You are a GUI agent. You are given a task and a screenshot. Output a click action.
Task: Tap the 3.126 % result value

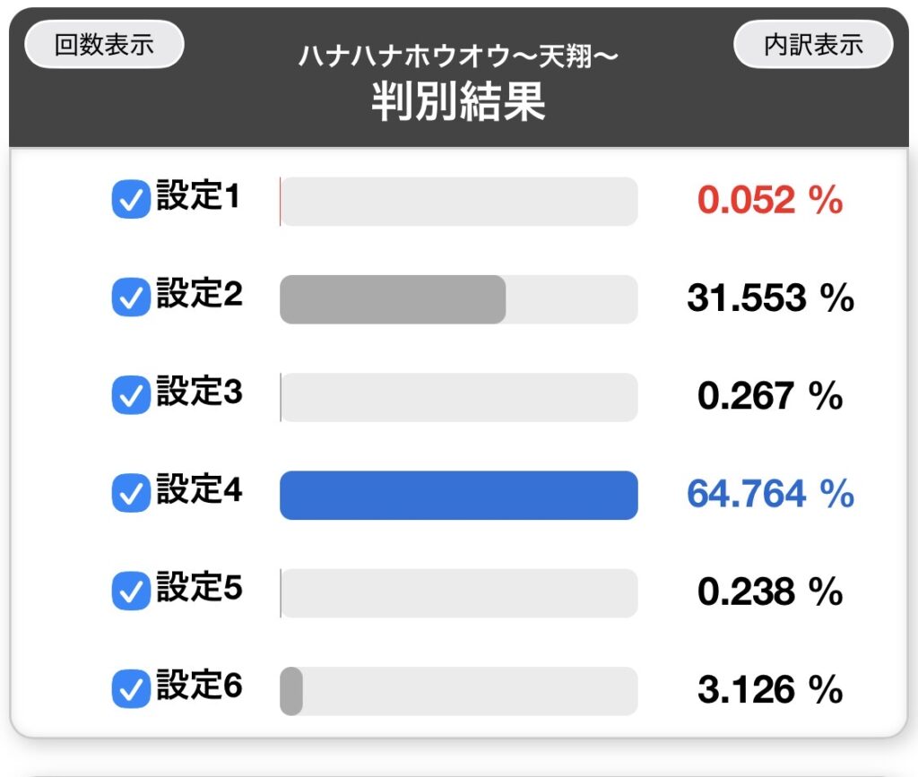770,690
